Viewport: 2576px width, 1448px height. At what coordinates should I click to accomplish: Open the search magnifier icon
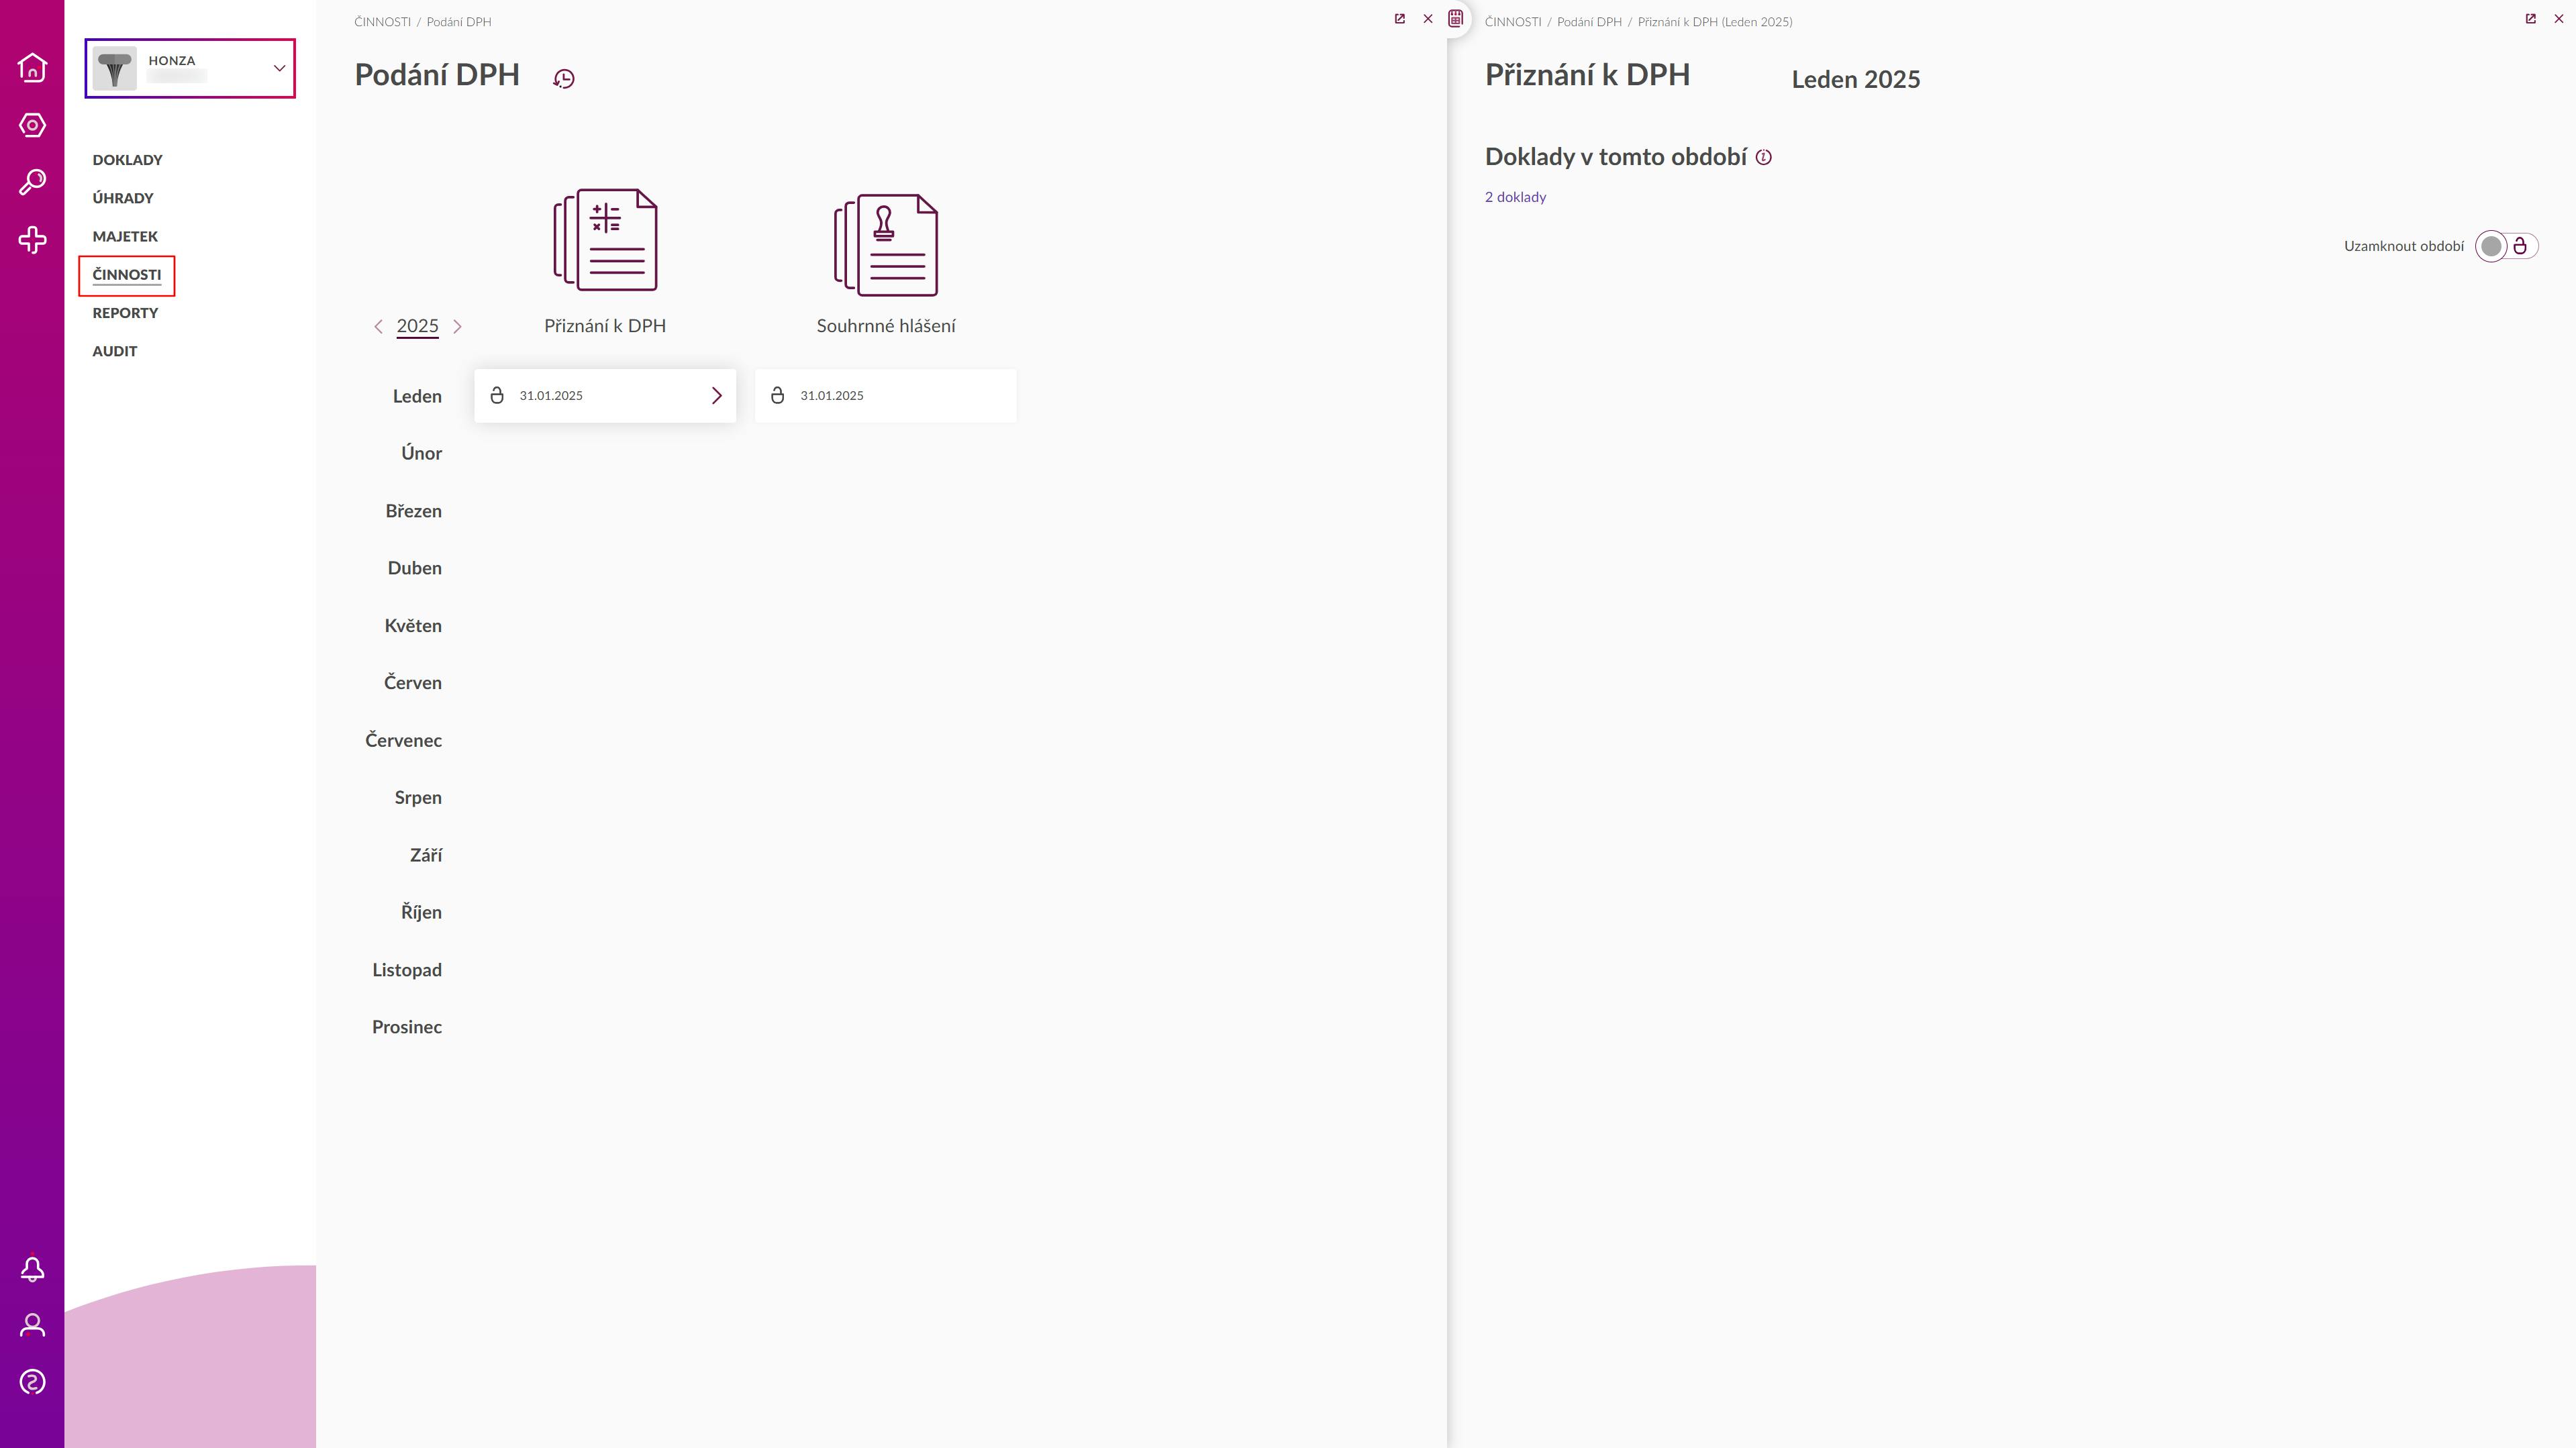32,182
